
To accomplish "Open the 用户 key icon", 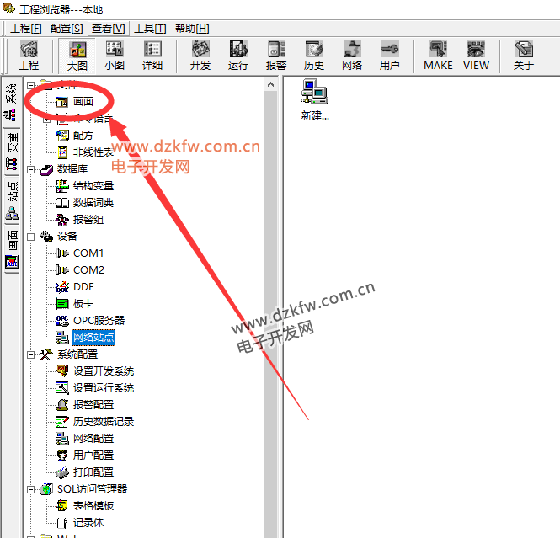I will pos(390,55).
